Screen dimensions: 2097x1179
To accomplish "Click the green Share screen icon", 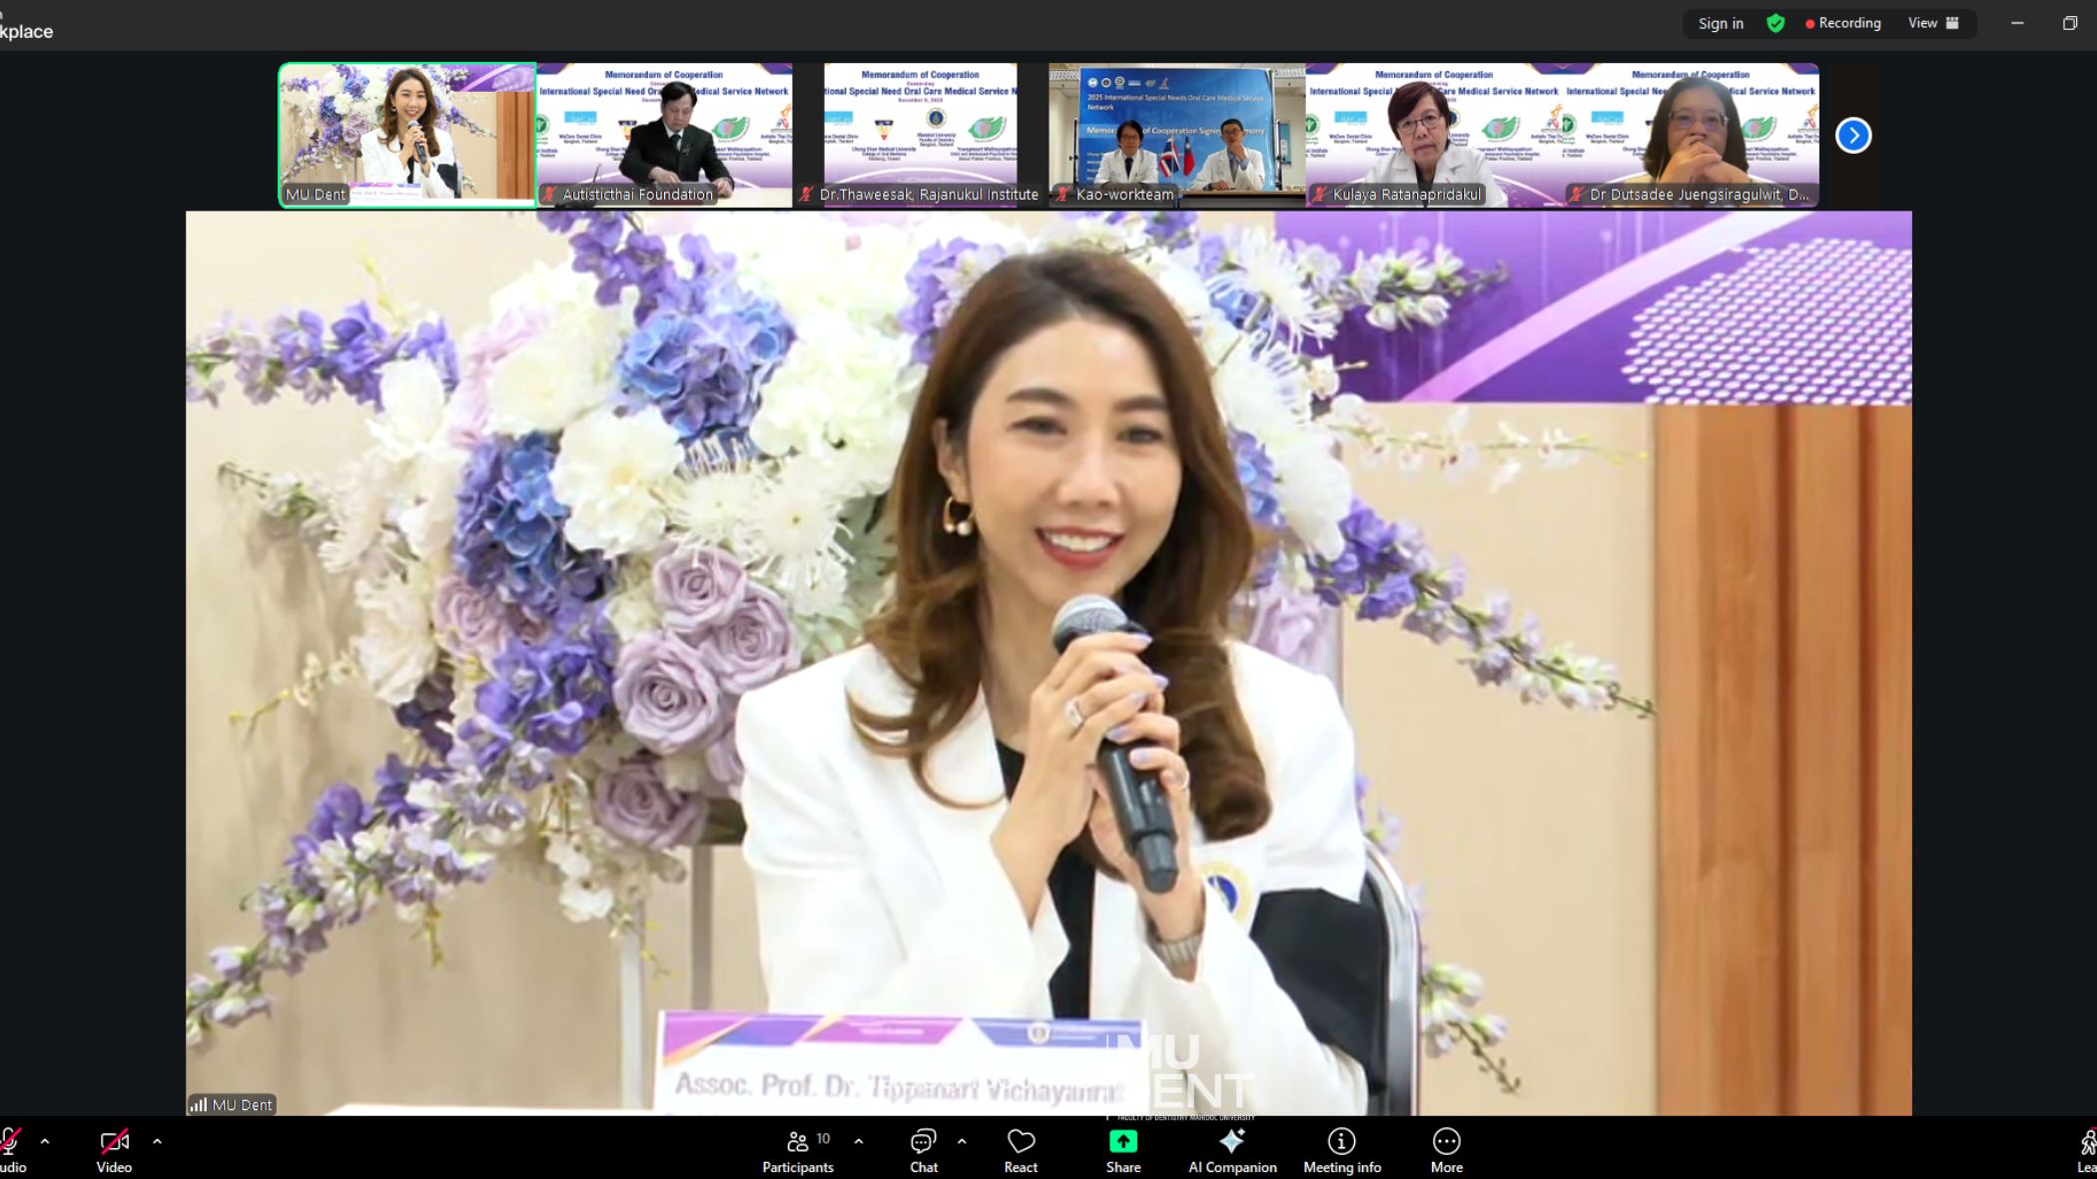I will [1122, 1141].
